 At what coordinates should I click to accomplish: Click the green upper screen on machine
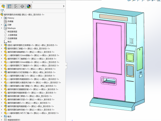click(130, 57)
